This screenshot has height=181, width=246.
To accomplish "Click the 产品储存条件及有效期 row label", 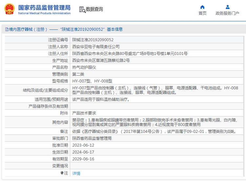I will click(x=48, y=106).
